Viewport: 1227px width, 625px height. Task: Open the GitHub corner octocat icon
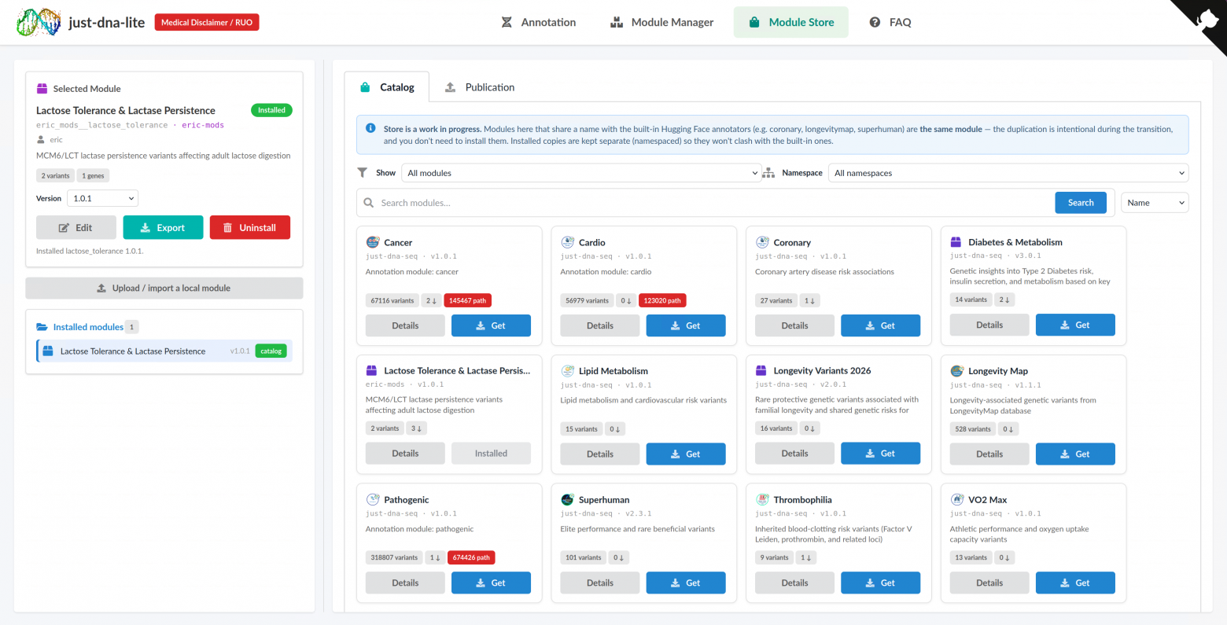[1206, 19]
